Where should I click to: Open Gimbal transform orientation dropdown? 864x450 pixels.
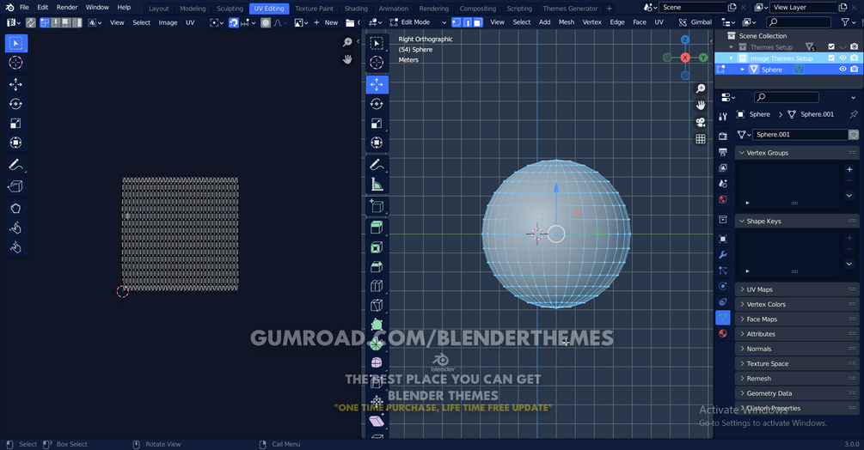(695, 22)
